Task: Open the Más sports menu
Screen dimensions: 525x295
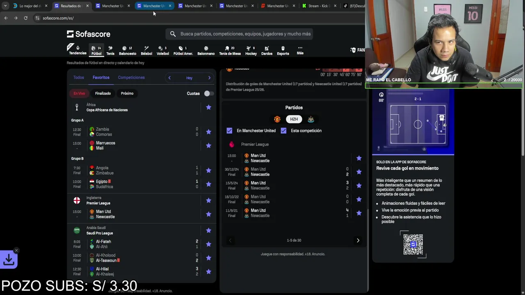Action: coord(300,50)
